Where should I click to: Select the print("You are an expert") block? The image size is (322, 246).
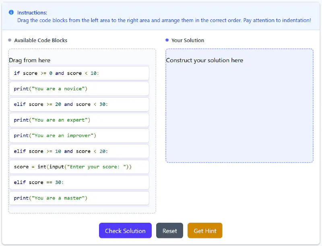pyautogui.click(x=79, y=120)
